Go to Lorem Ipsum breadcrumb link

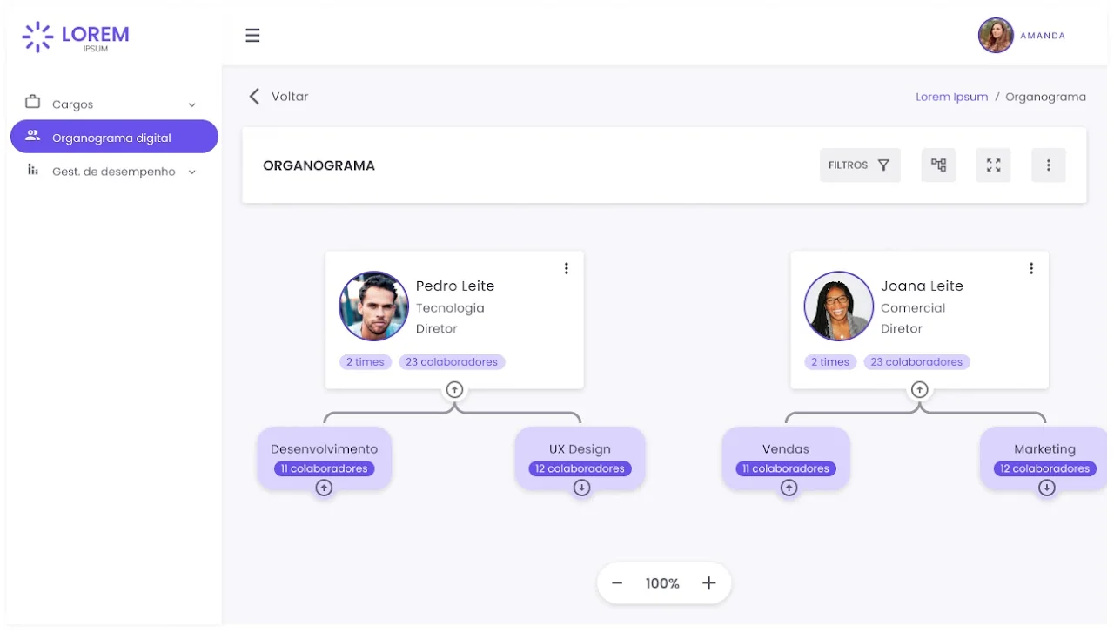[x=951, y=97]
